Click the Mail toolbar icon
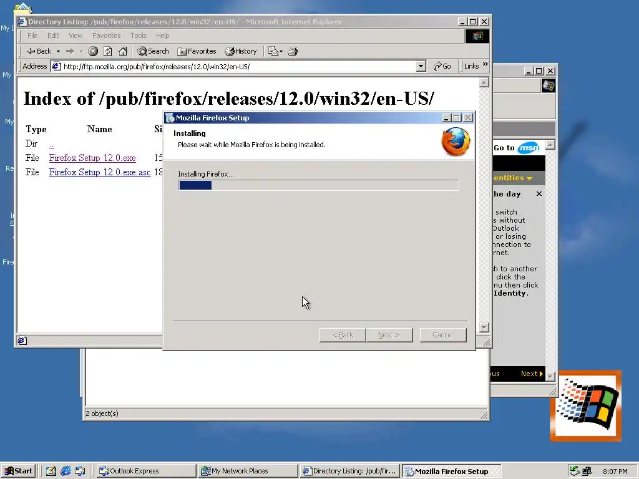This screenshot has height=479, width=639. coord(273,51)
